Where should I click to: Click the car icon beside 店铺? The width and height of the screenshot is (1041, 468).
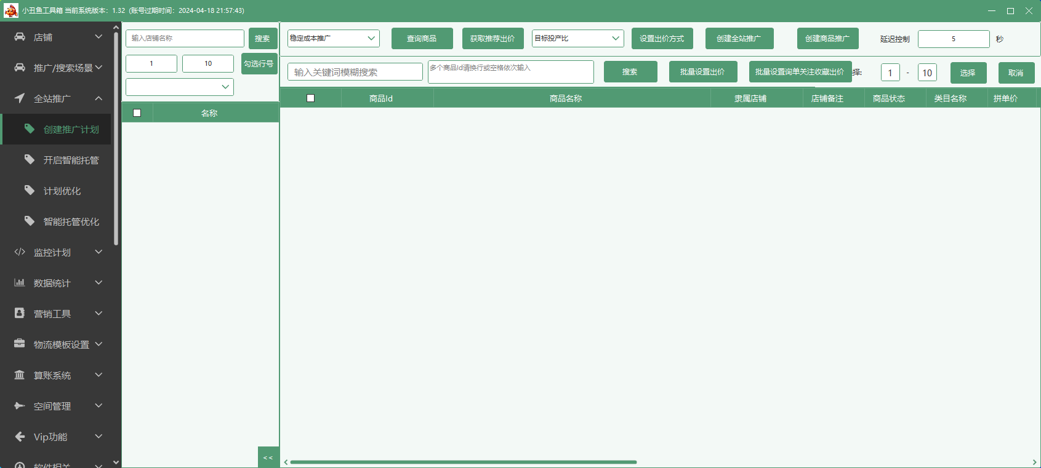tap(20, 37)
